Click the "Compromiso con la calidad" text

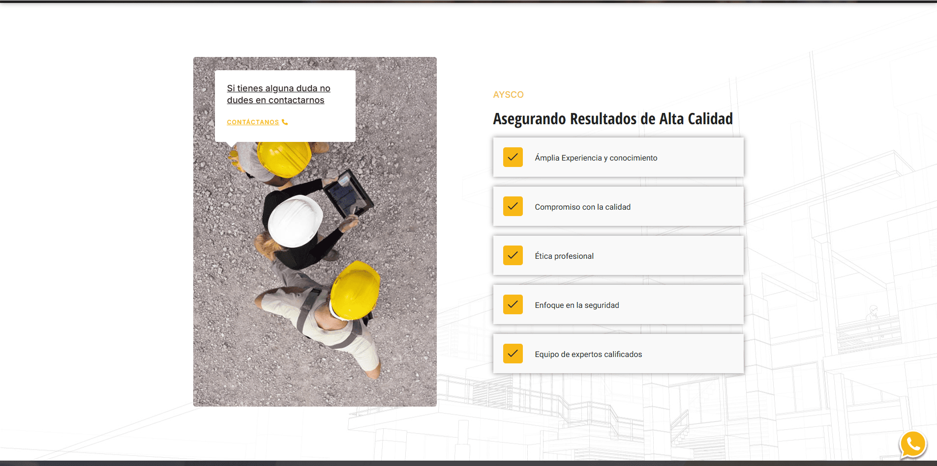[x=582, y=207]
